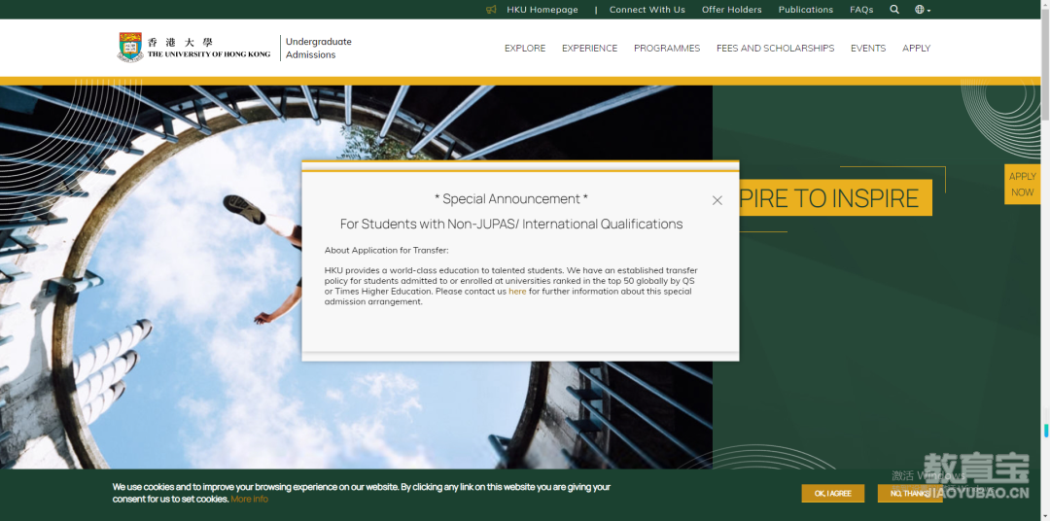Open the Publications link
This screenshot has height=521, width=1050.
pos(806,10)
